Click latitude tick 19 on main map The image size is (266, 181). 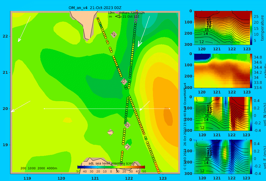(5, 145)
